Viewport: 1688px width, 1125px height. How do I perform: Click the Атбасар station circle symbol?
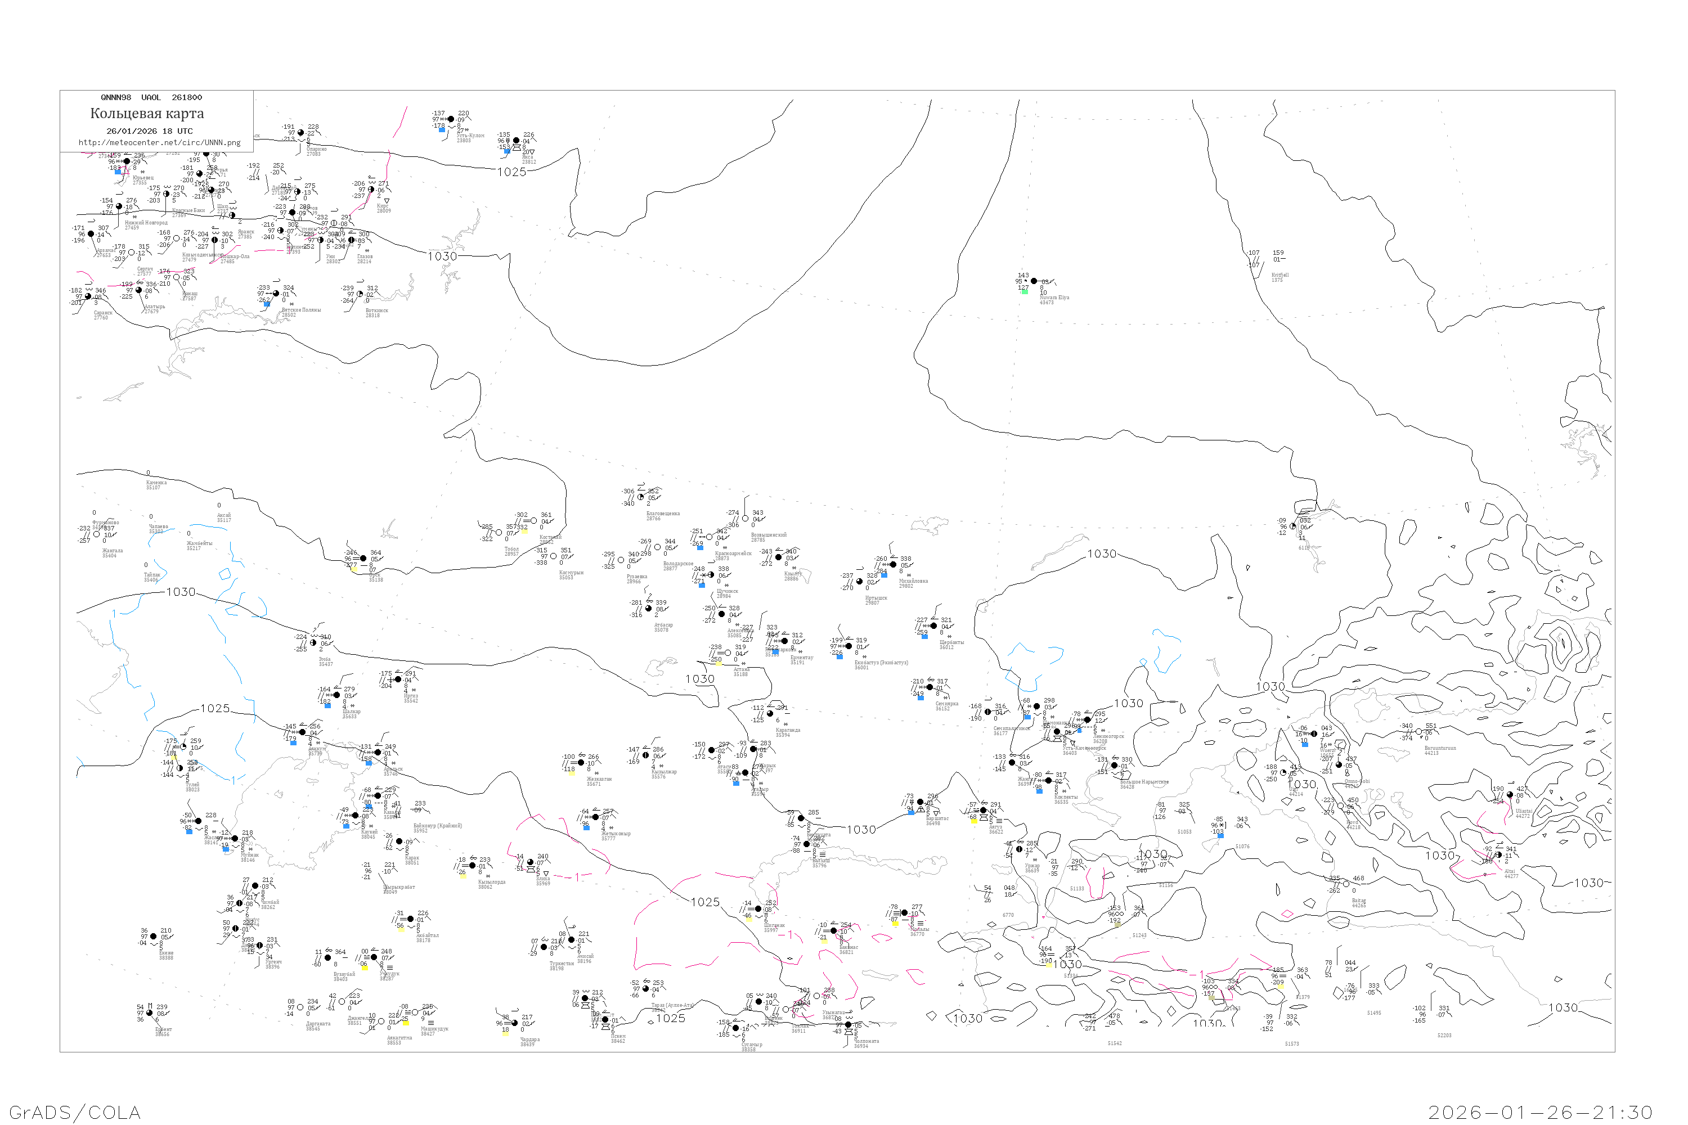click(649, 609)
